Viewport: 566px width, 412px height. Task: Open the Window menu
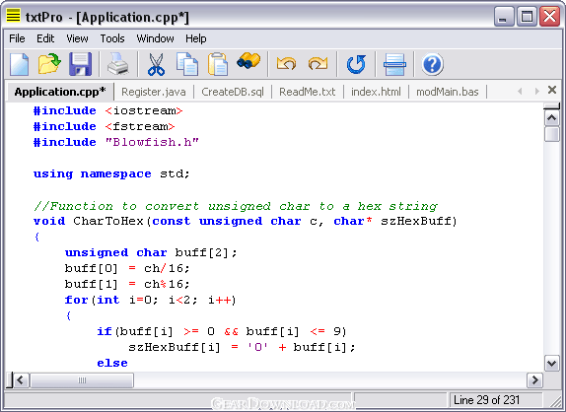155,38
